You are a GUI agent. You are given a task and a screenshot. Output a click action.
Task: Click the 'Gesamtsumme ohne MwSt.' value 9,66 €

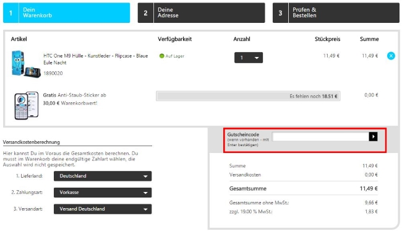pyautogui.click(x=371, y=203)
